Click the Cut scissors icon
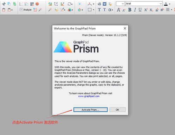 (x=4, y=4)
